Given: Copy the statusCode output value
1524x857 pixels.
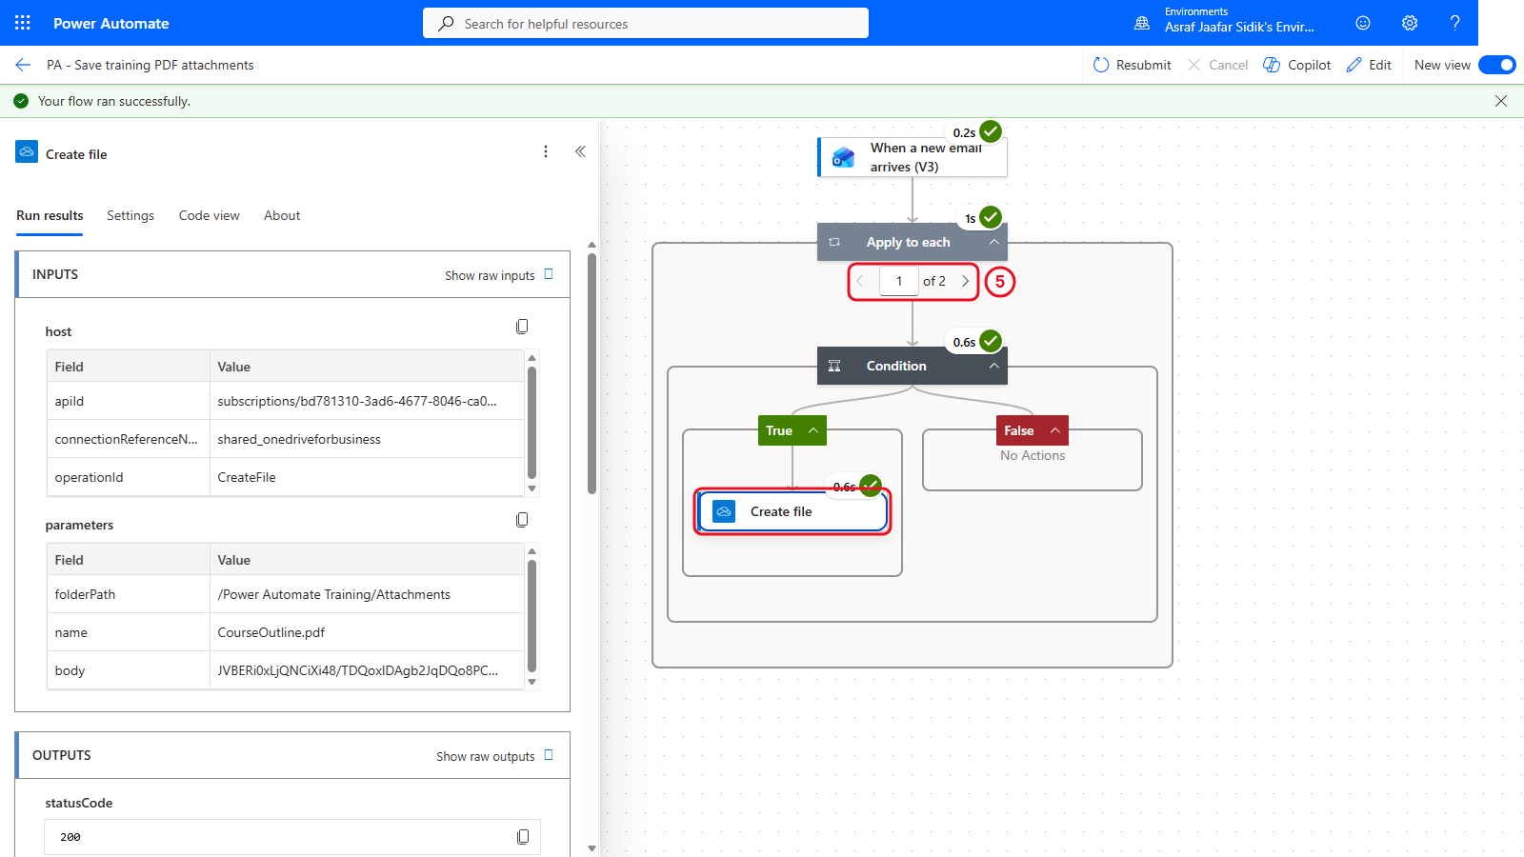Looking at the screenshot, I should click(x=523, y=837).
